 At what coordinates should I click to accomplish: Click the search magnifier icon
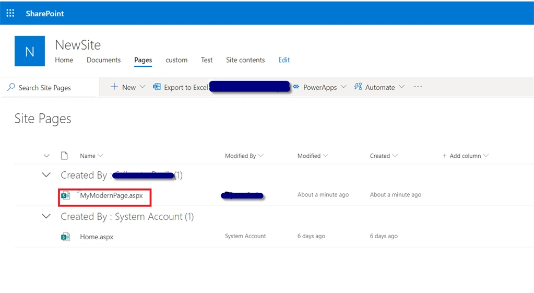[x=11, y=87]
